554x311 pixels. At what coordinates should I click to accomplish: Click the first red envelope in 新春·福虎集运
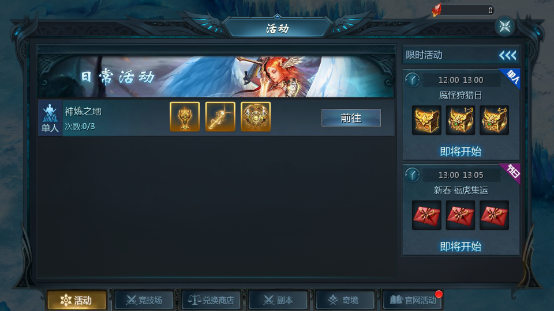tap(426, 215)
